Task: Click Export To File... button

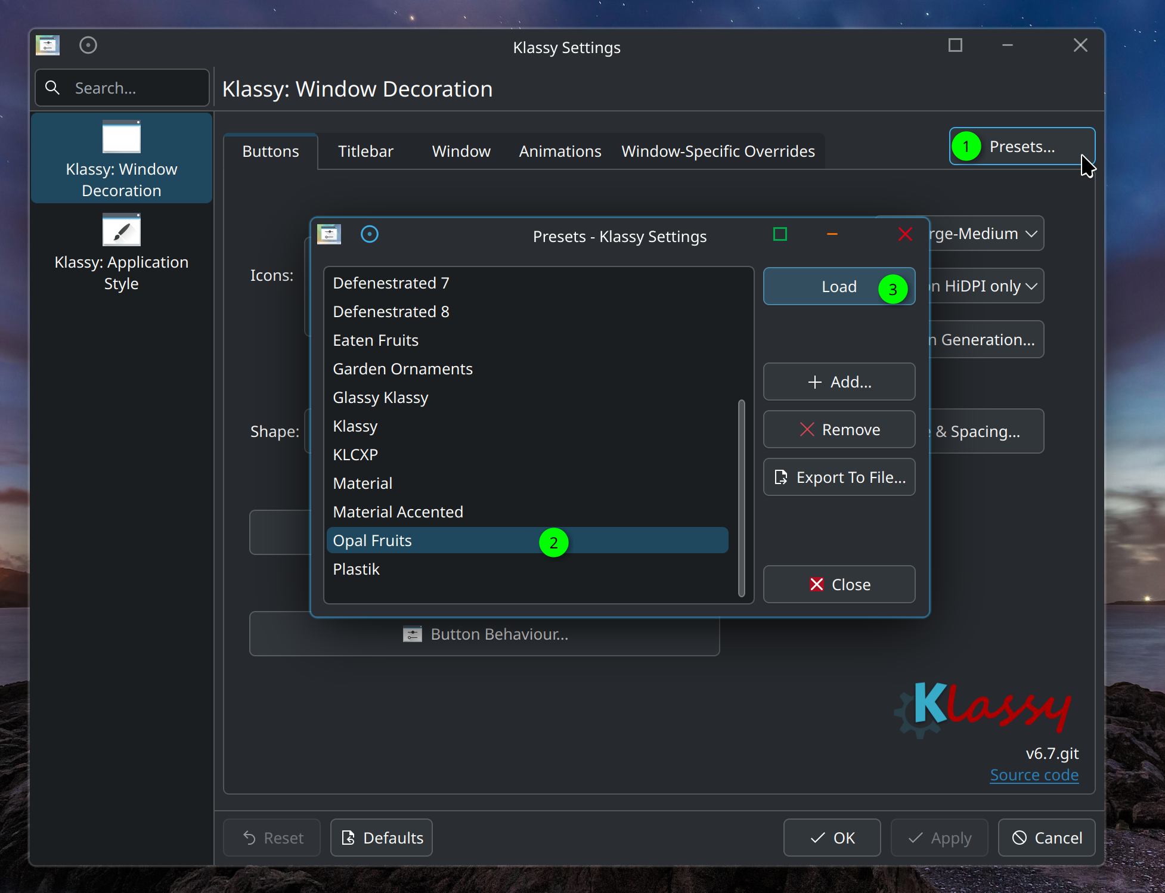Action: [839, 477]
